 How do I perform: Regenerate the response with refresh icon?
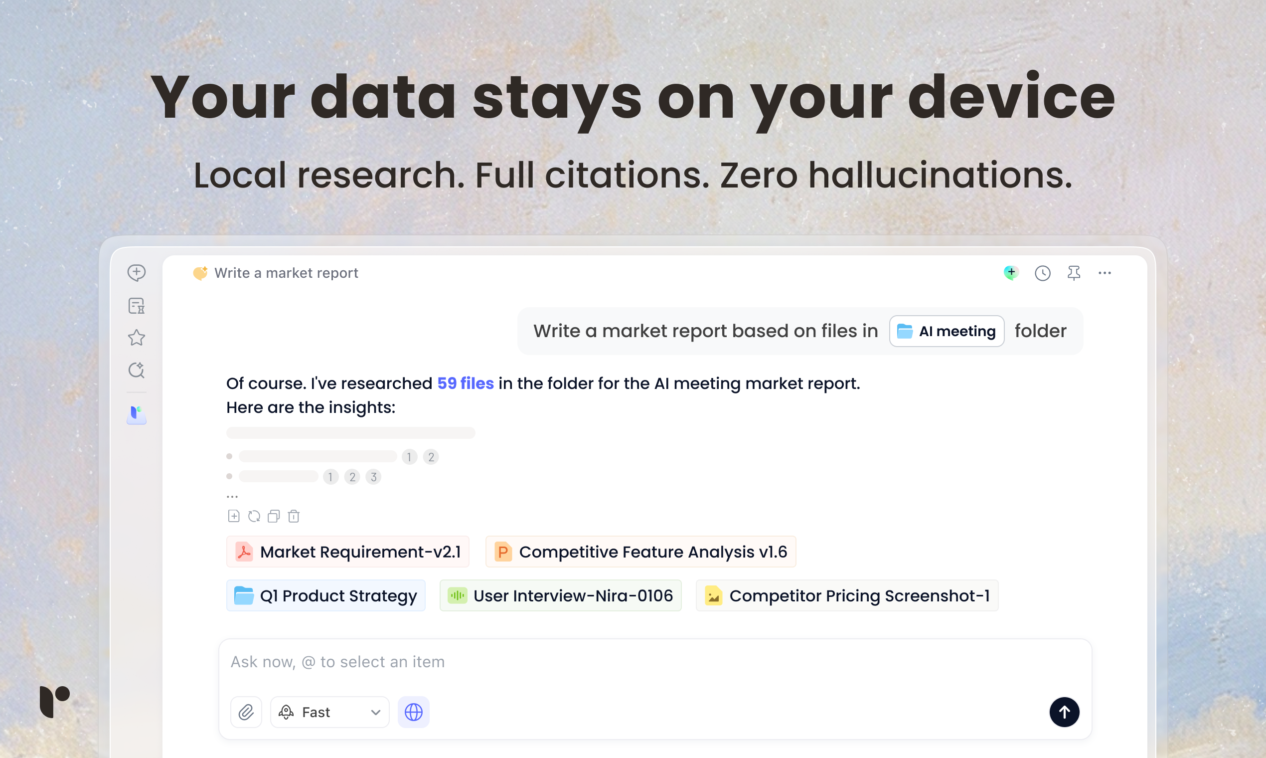pos(254,517)
